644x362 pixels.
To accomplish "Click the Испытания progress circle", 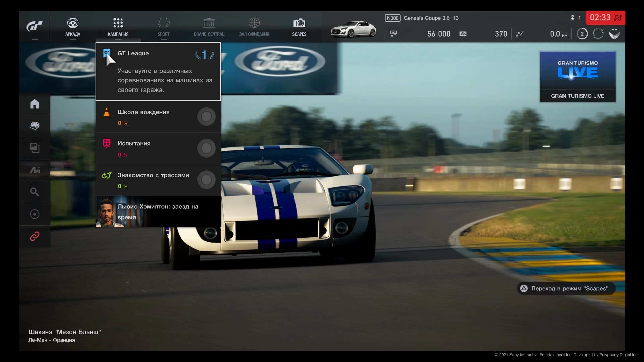I will click(206, 148).
